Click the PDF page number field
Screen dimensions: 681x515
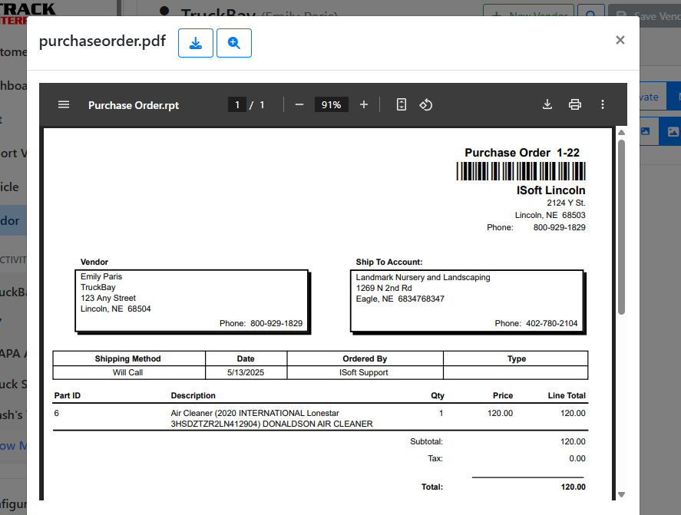tap(237, 104)
